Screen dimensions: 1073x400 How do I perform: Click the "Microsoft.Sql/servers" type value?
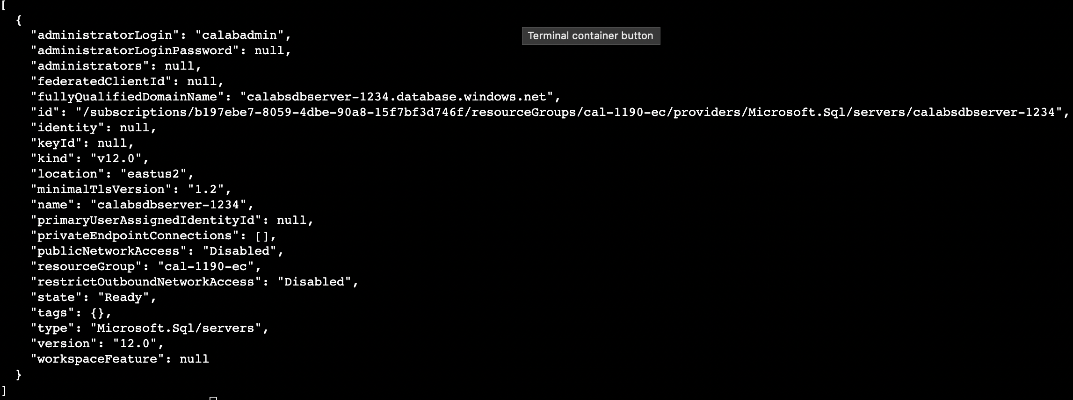pyautogui.click(x=176, y=328)
